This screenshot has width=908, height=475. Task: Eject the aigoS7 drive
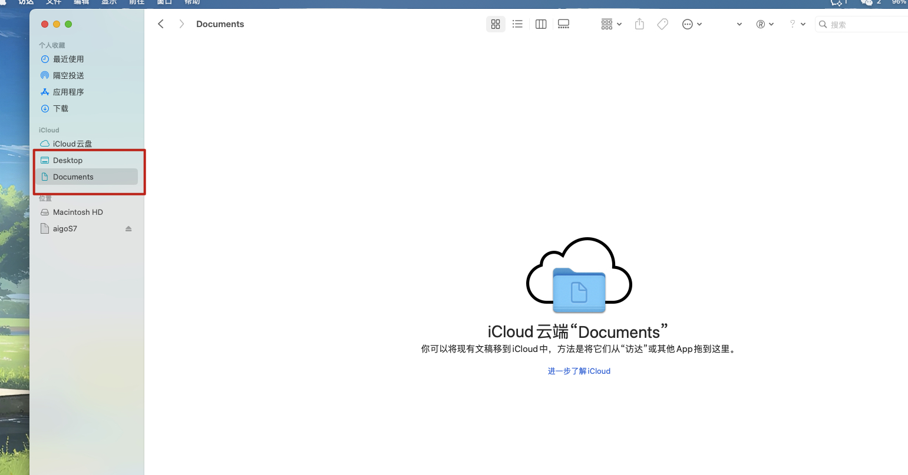tap(128, 229)
